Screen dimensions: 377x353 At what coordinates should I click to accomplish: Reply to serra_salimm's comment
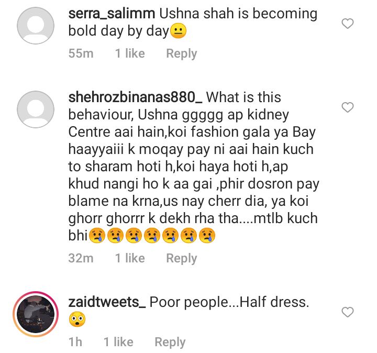182,53
